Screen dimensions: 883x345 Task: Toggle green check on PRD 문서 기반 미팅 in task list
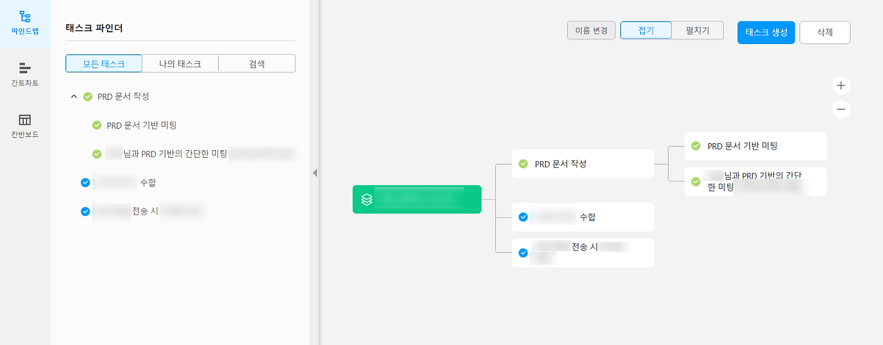97,125
